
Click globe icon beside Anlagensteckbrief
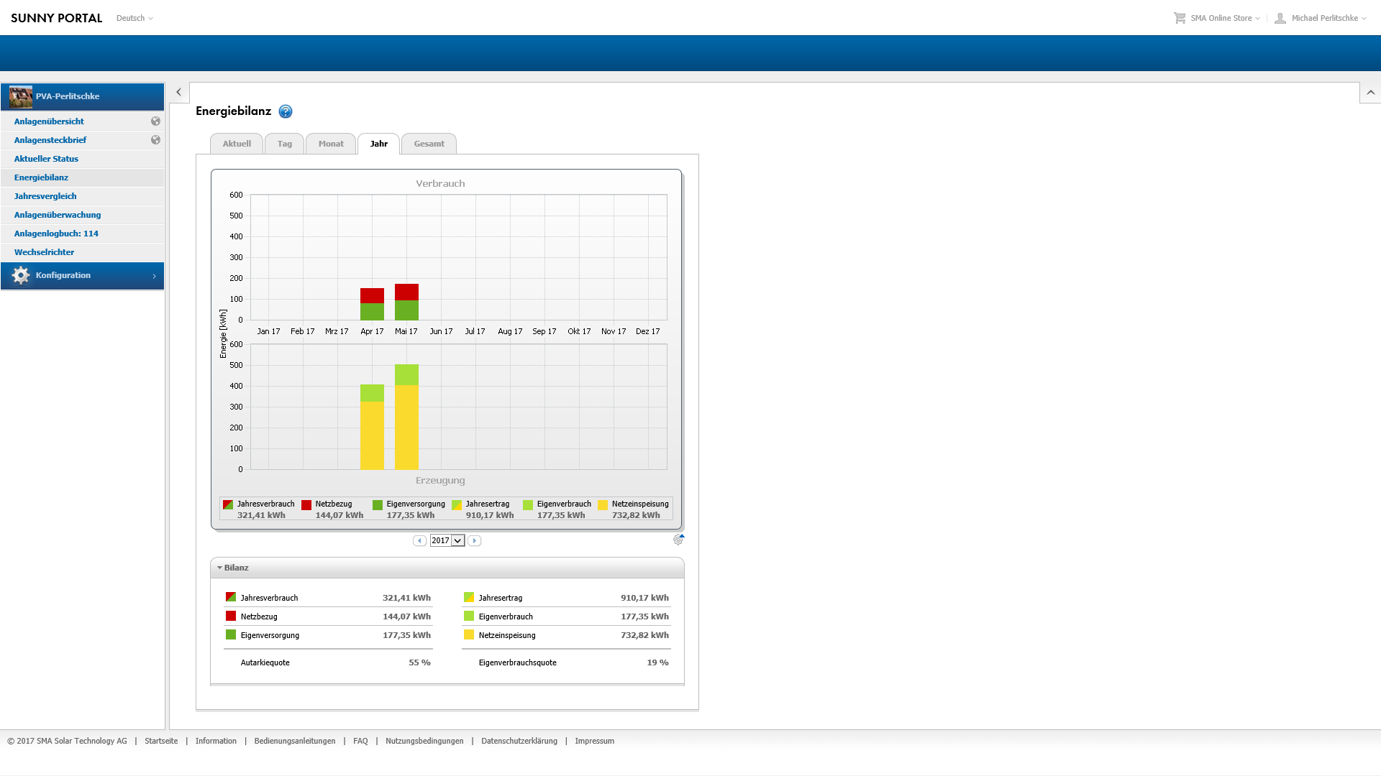click(x=155, y=140)
